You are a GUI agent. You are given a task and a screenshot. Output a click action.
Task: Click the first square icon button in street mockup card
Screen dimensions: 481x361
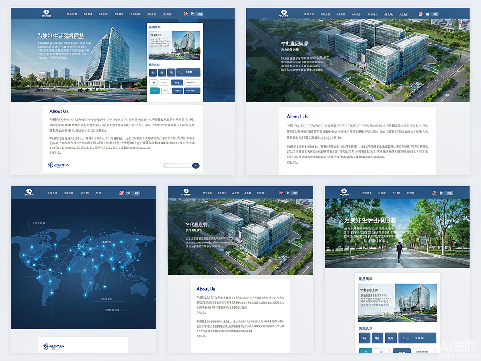tap(364, 338)
